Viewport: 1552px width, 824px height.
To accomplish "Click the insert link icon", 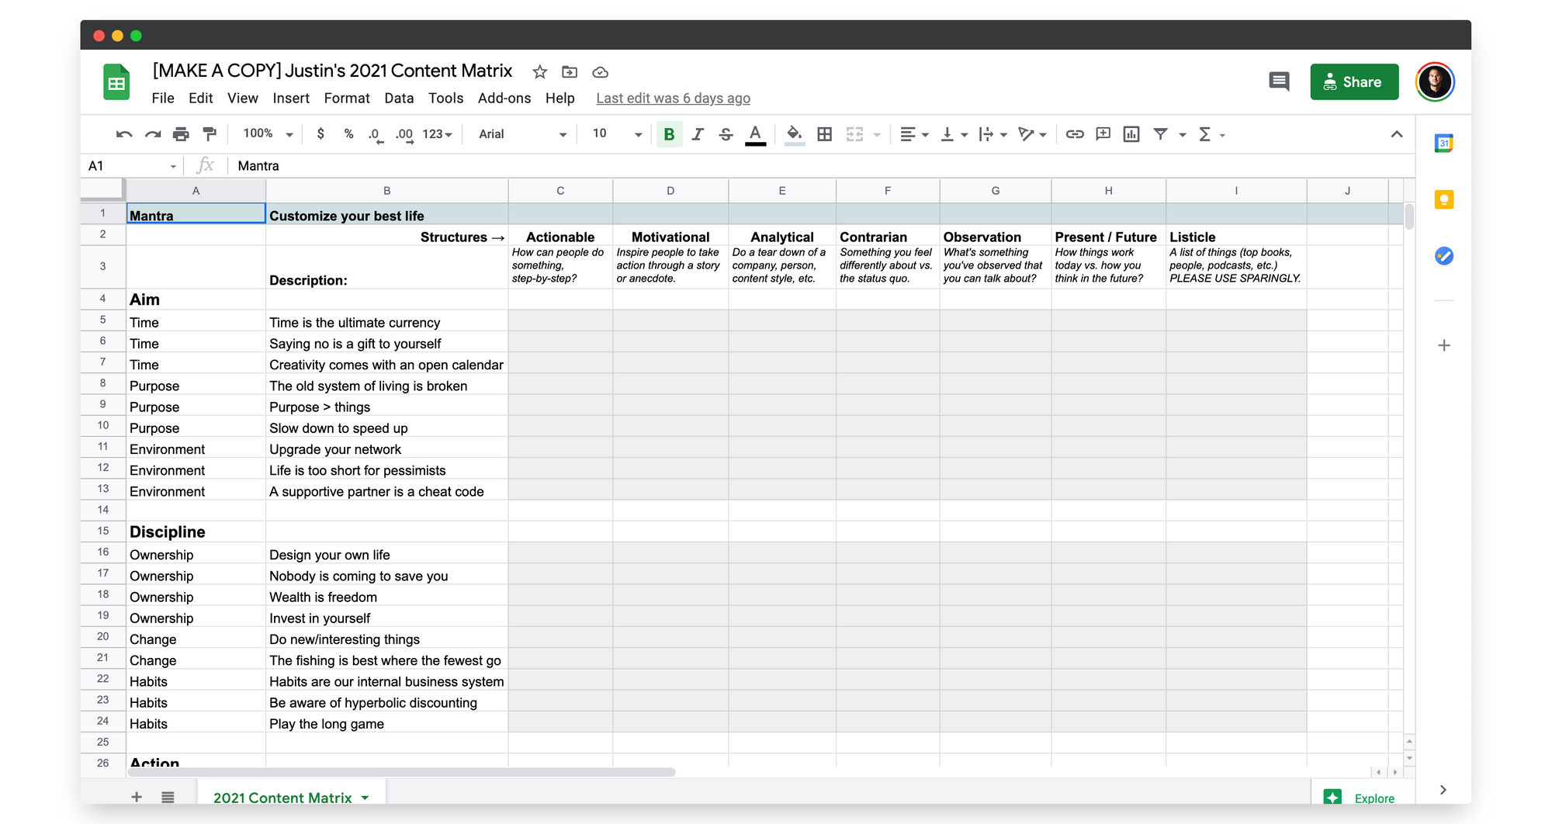I will pyautogui.click(x=1074, y=134).
